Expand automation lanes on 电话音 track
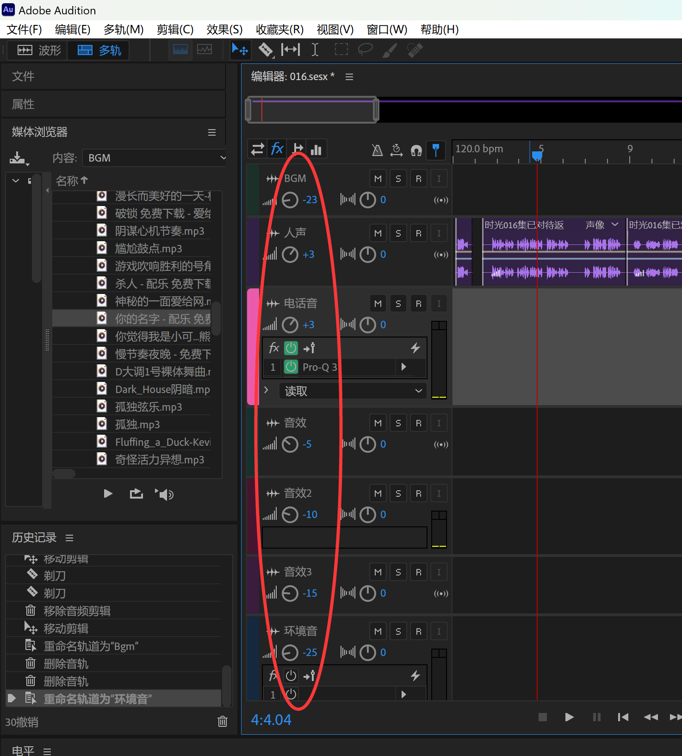 tap(267, 390)
